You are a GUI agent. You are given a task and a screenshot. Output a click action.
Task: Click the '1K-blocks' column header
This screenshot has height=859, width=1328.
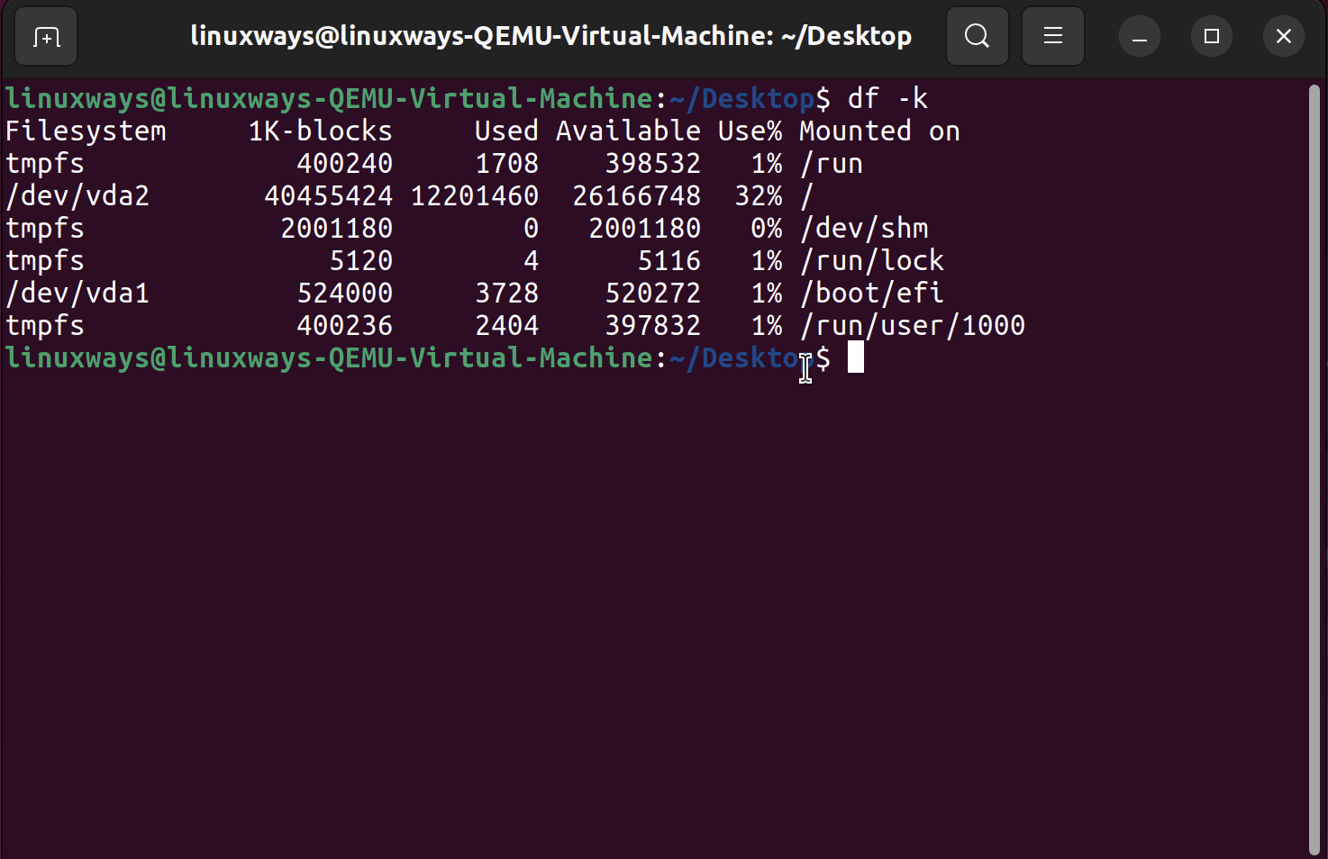pyautogui.click(x=320, y=131)
